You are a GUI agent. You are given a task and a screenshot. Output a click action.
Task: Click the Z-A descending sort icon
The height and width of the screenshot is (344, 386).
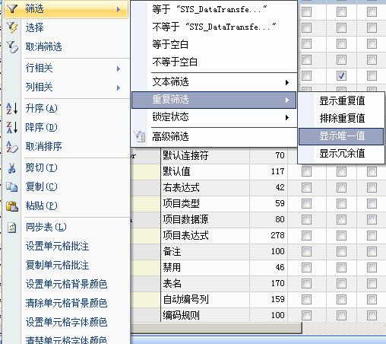(x=12, y=127)
